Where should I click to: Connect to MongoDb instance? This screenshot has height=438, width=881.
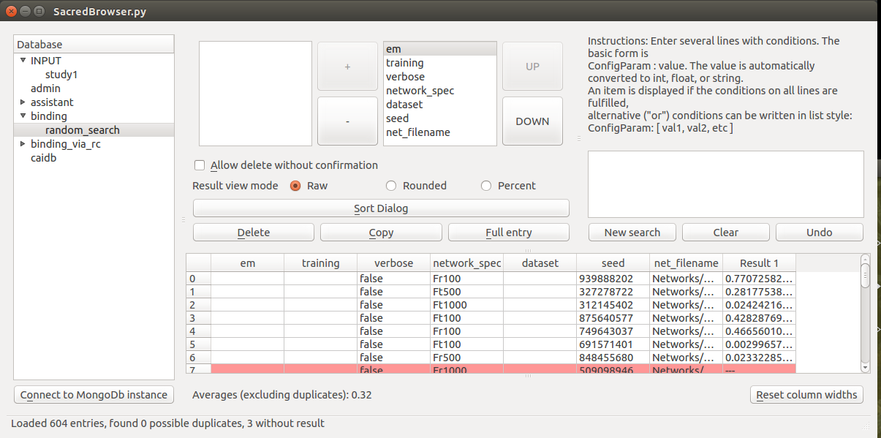(94, 395)
